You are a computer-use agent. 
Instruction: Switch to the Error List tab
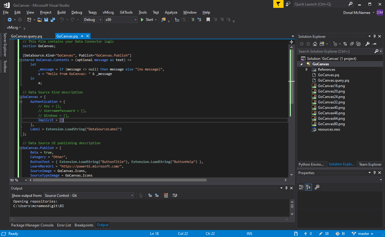(x=64, y=225)
